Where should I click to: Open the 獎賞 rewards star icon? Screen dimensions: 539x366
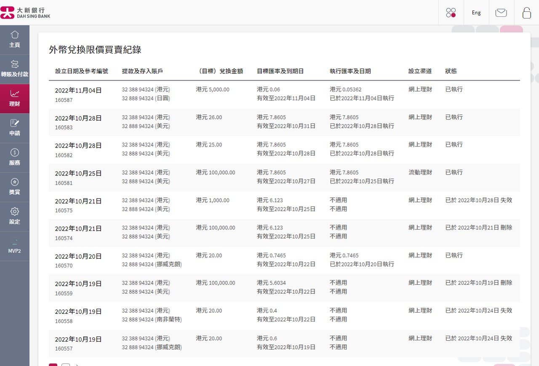15,187
